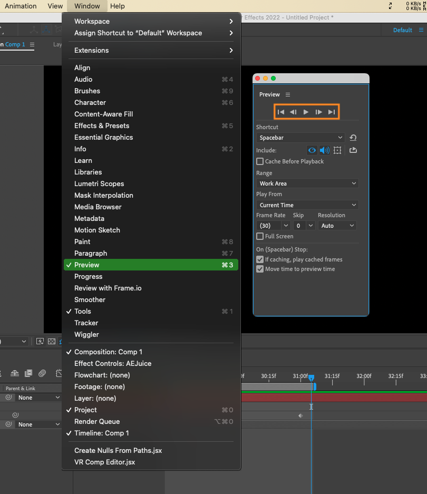The height and width of the screenshot is (494, 427).
Task: Choose Render Queue in the Window menu
Action: pos(97,421)
